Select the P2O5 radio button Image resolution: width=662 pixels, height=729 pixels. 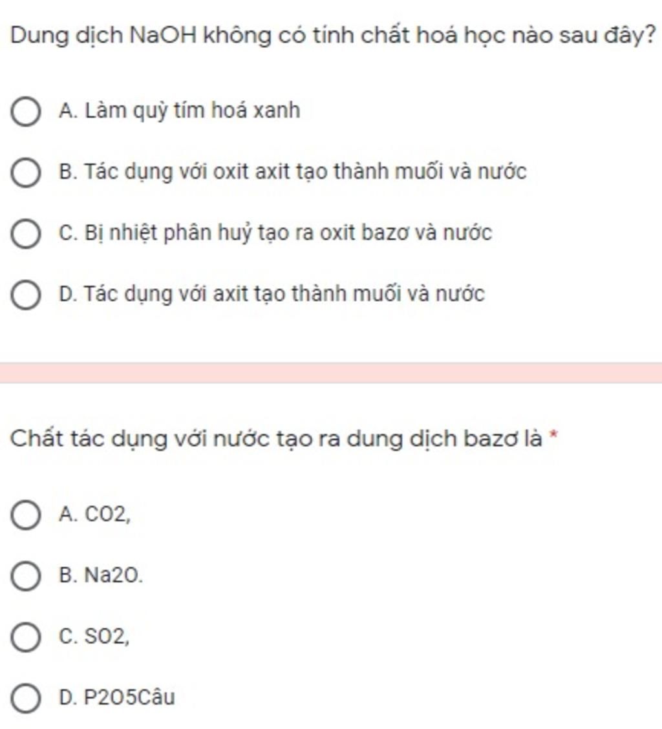[x=25, y=699]
